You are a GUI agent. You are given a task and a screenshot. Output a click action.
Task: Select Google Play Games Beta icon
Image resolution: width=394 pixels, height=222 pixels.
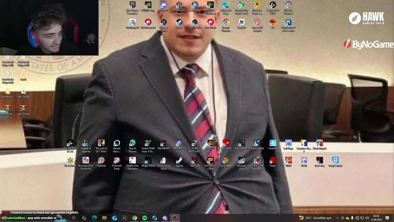coord(242,8)
